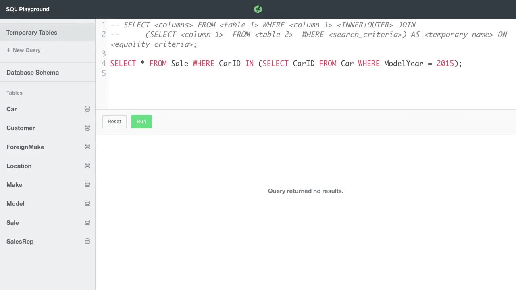Expand the Temporary Tables section
The image size is (516, 290).
click(31, 32)
